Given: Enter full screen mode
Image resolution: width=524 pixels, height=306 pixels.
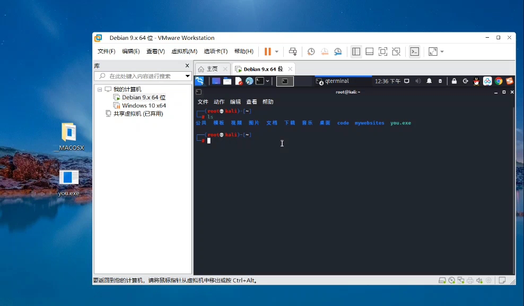Looking at the screenshot, I should click(x=383, y=52).
